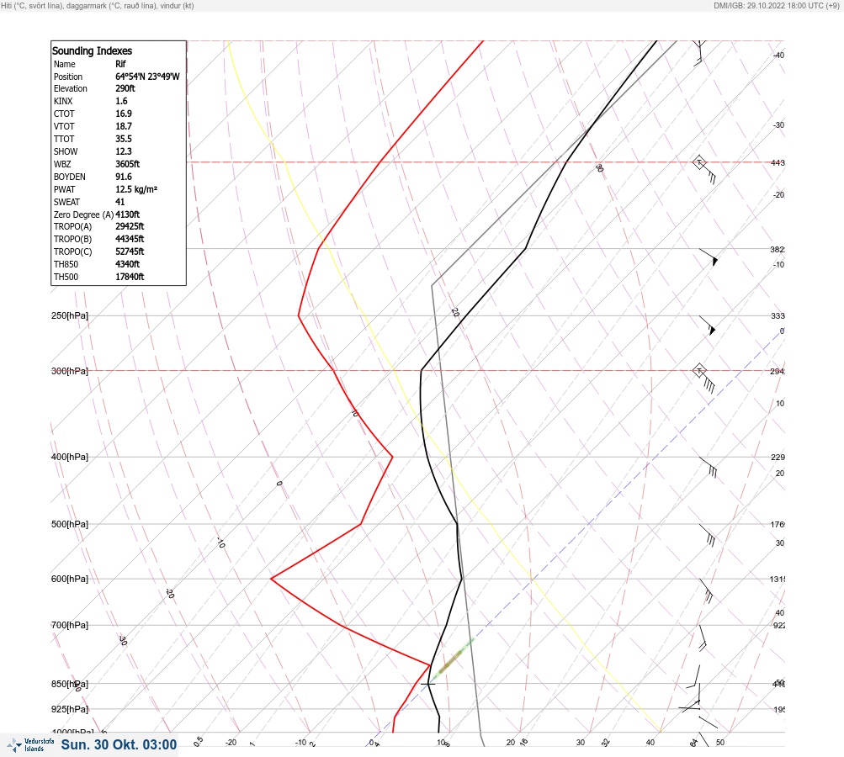Image resolution: width=844 pixels, height=757 pixels.
Task: Click the wind barb at the 443 level
Action: pos(704,170)
